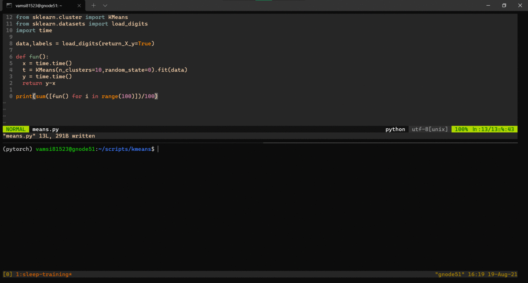Click the 'import time' line
Screen dimensions: 528x283
(x=34, y=30)
